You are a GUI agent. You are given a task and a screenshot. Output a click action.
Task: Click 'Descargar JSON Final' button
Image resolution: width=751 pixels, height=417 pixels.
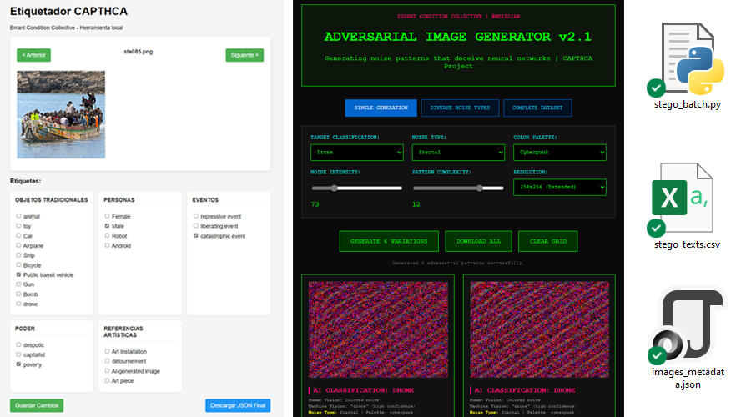[238, 405]
